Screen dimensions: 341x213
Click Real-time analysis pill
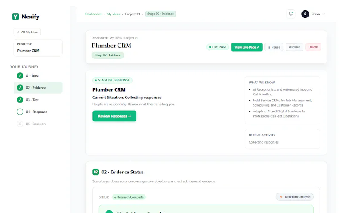(295, 197)
